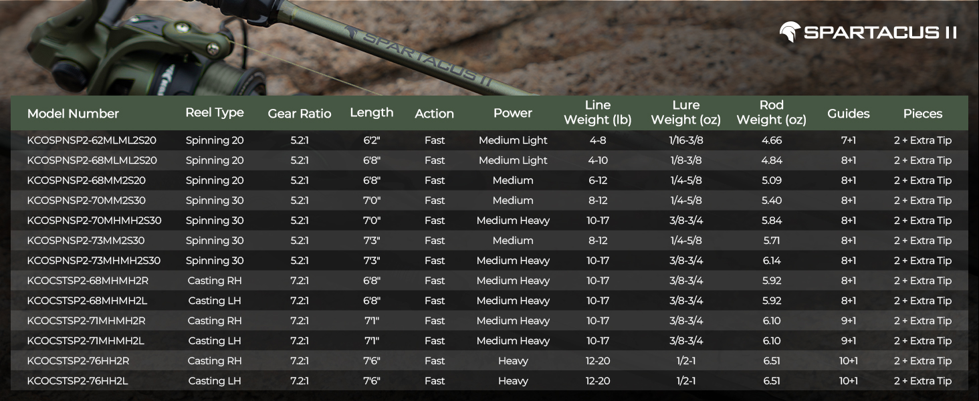Select model KCOCSTSP2-76HH2L
This screenshot has height=401, width=979.
pyautogui.click(x=78, y=381)
